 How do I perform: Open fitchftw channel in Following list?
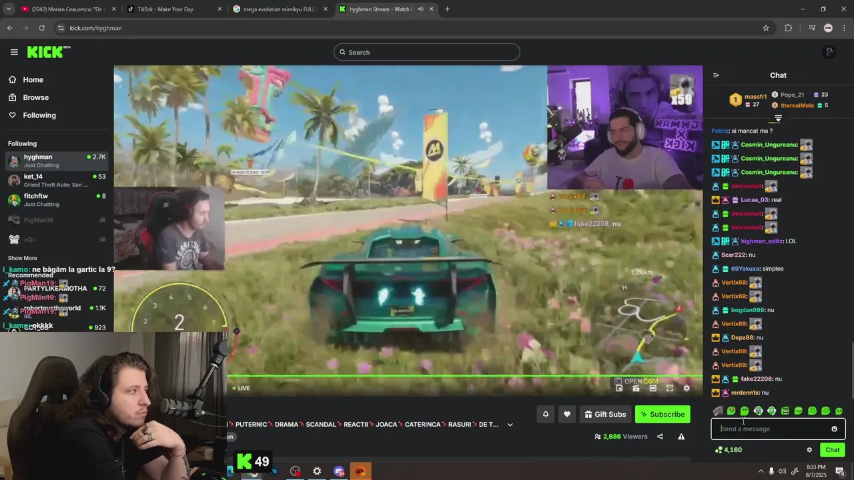(57, 200)
